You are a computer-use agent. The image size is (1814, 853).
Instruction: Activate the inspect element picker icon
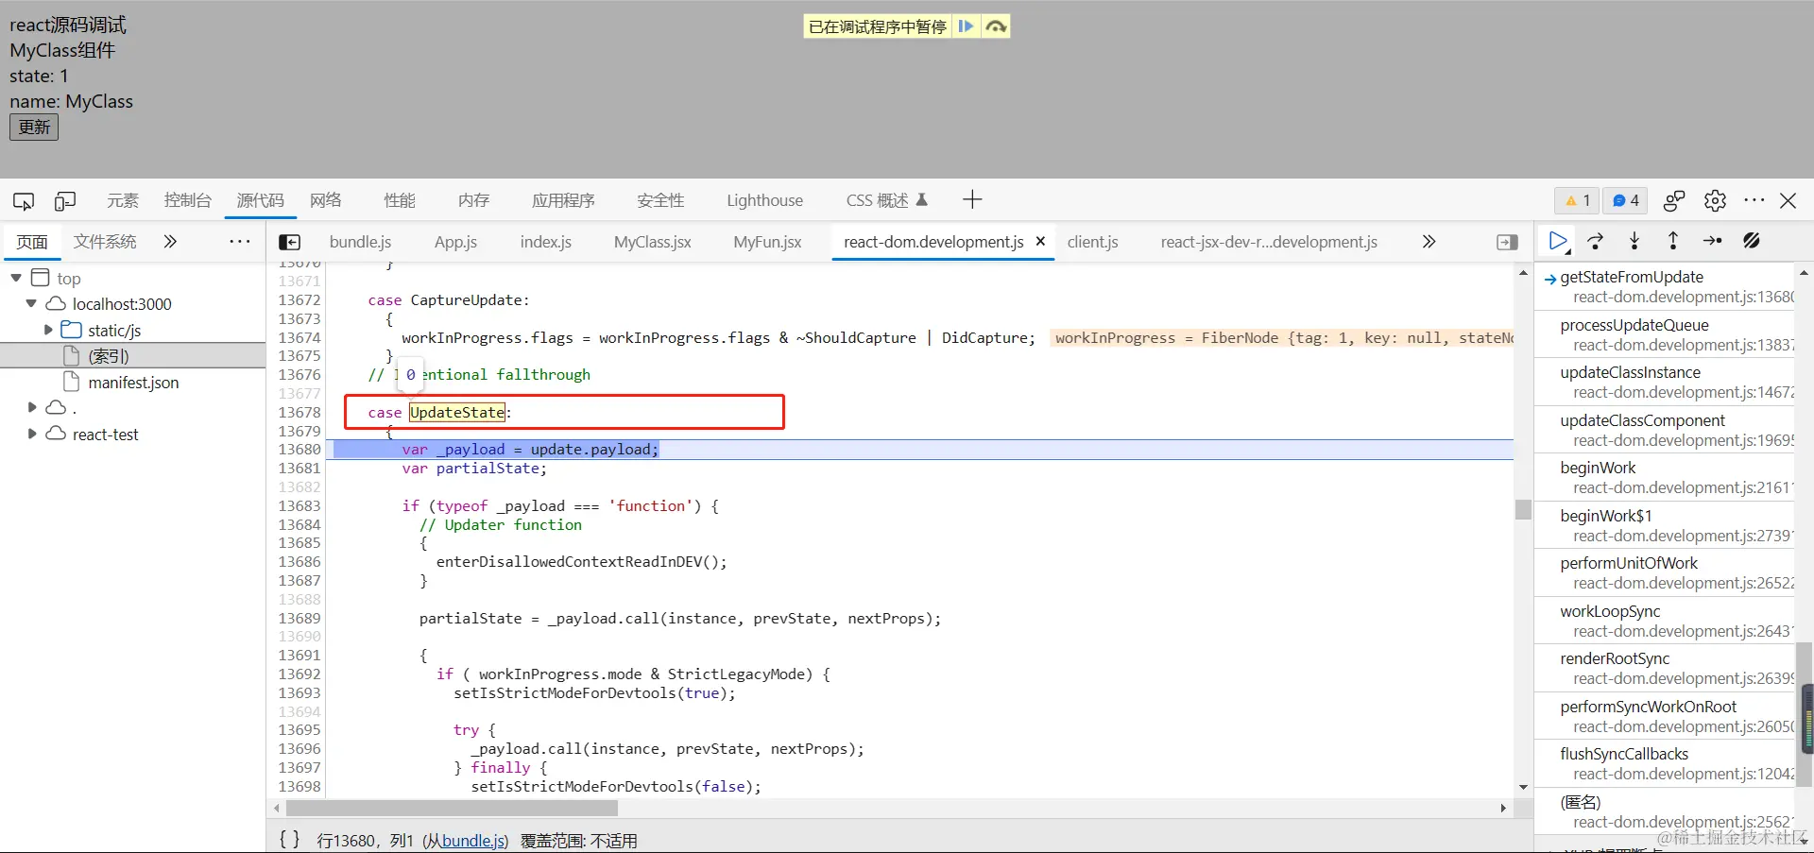click(24, 200)
